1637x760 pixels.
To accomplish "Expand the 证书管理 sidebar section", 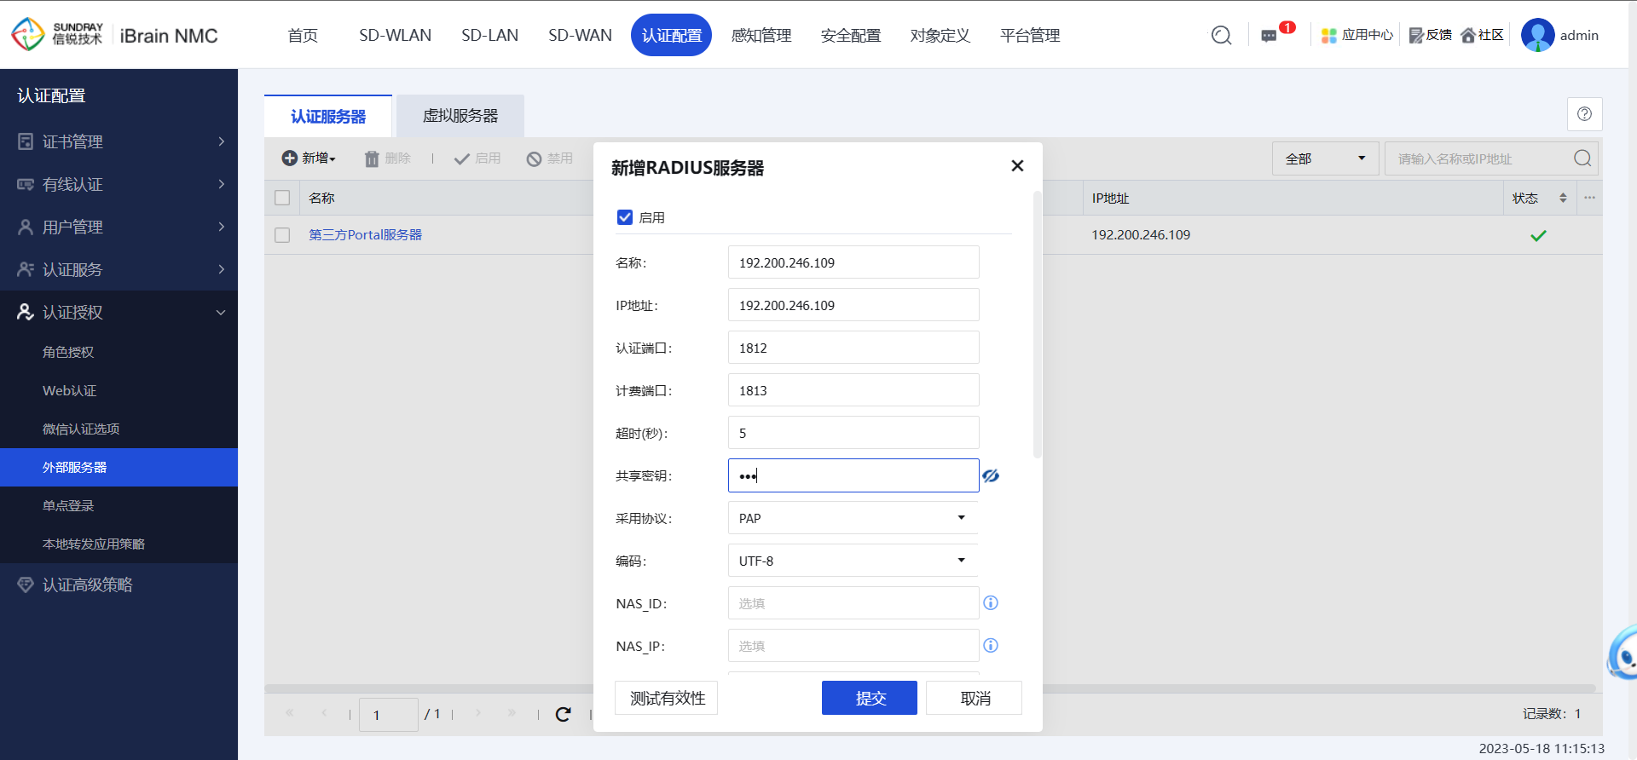I will pos(119,141).
